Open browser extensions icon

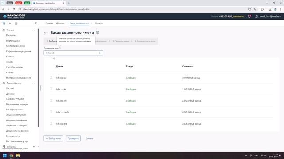(x=262, y=9)
